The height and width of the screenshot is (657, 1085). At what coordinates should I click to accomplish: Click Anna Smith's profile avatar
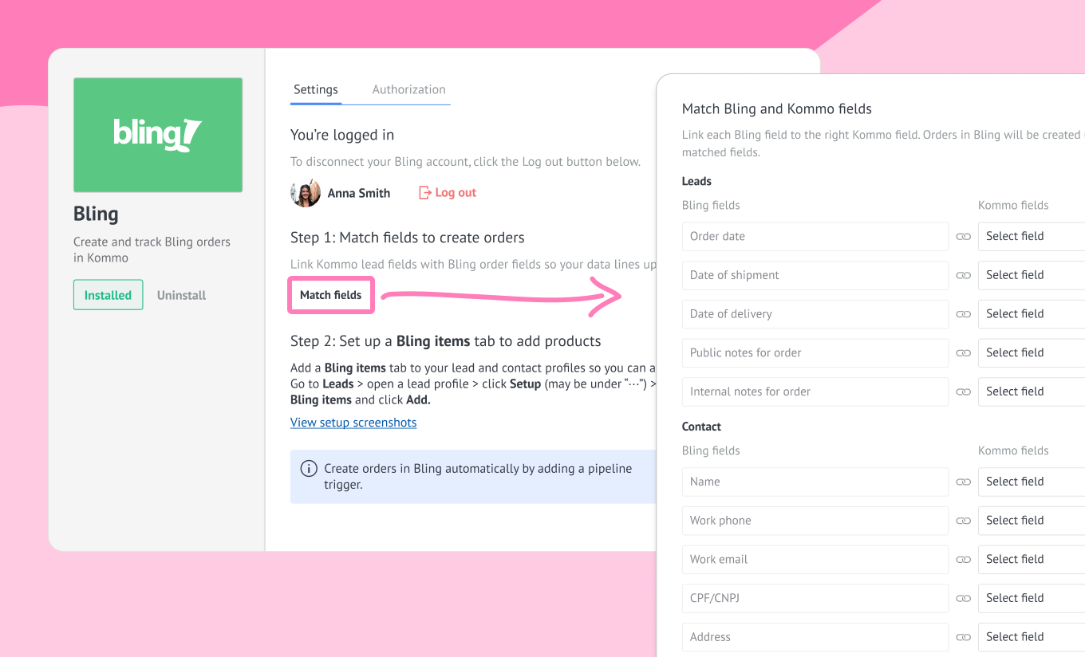[x=306, y=193]
